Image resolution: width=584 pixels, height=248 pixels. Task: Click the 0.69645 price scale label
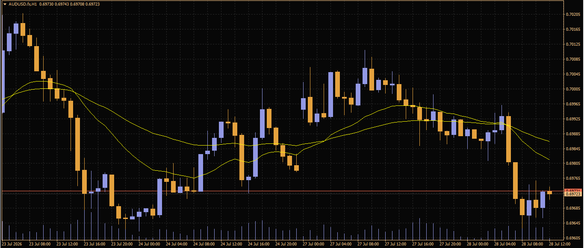pyautogui.click(x=572, y=223)
